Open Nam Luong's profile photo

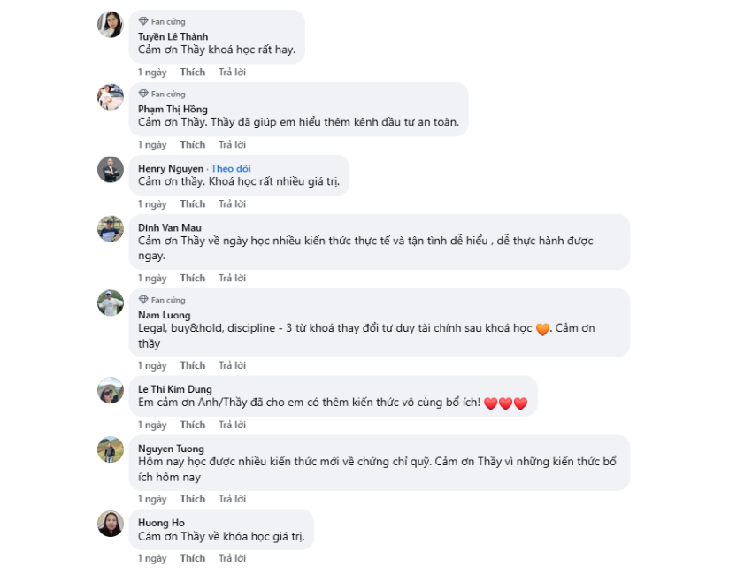pyautogui.click(x=110, y=303)
